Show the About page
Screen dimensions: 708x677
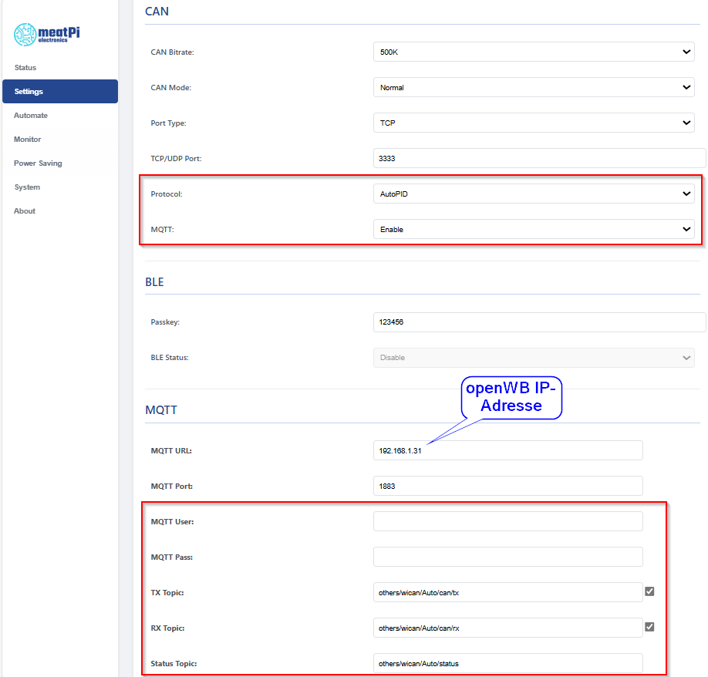tap(25, 211)
